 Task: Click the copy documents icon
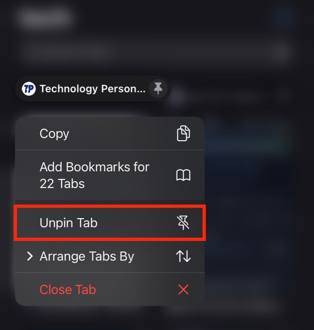pos(183,133)
